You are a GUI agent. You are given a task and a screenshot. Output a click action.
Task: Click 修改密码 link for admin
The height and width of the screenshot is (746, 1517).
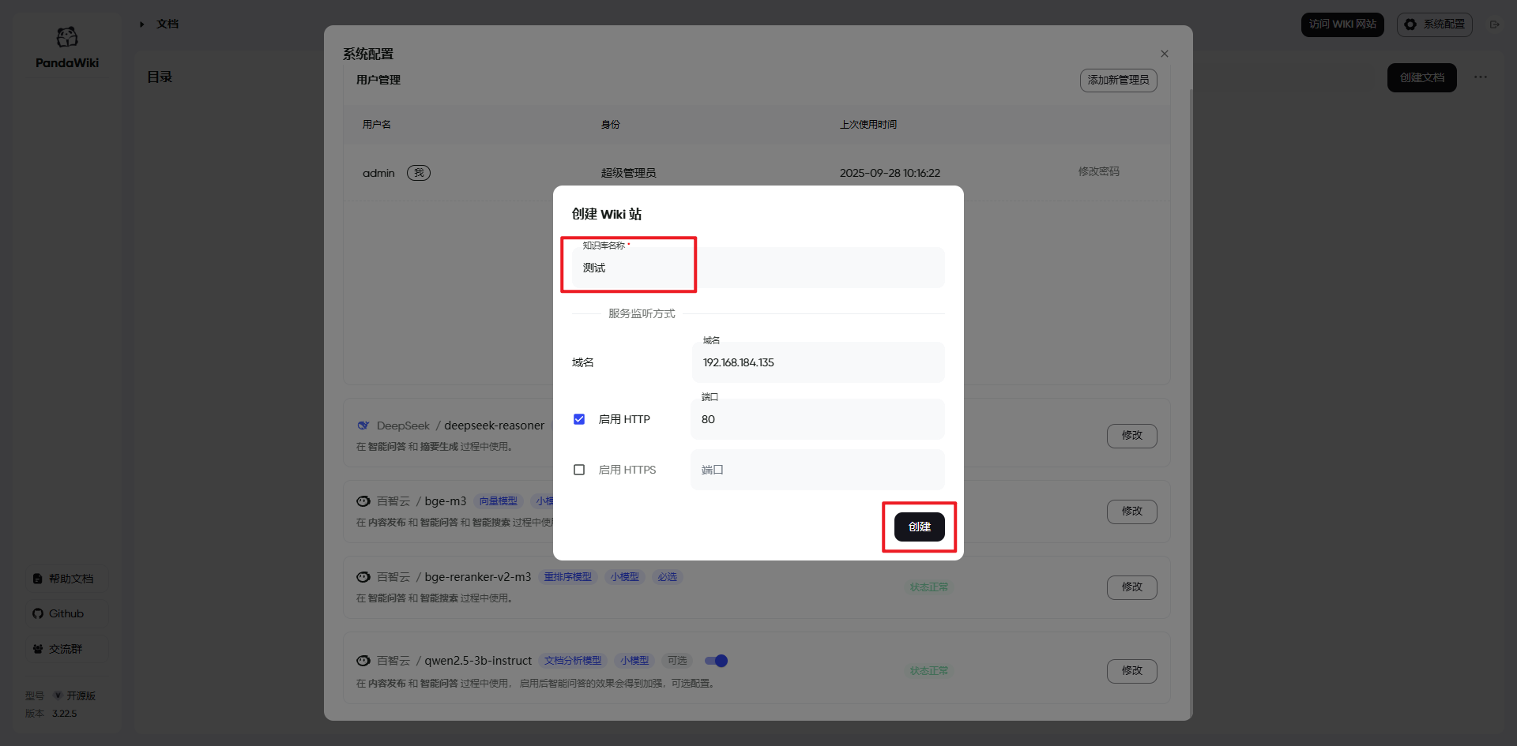click(1098, 172)
